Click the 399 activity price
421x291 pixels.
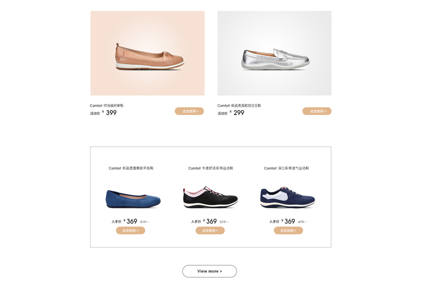click(x=111, y=113)
